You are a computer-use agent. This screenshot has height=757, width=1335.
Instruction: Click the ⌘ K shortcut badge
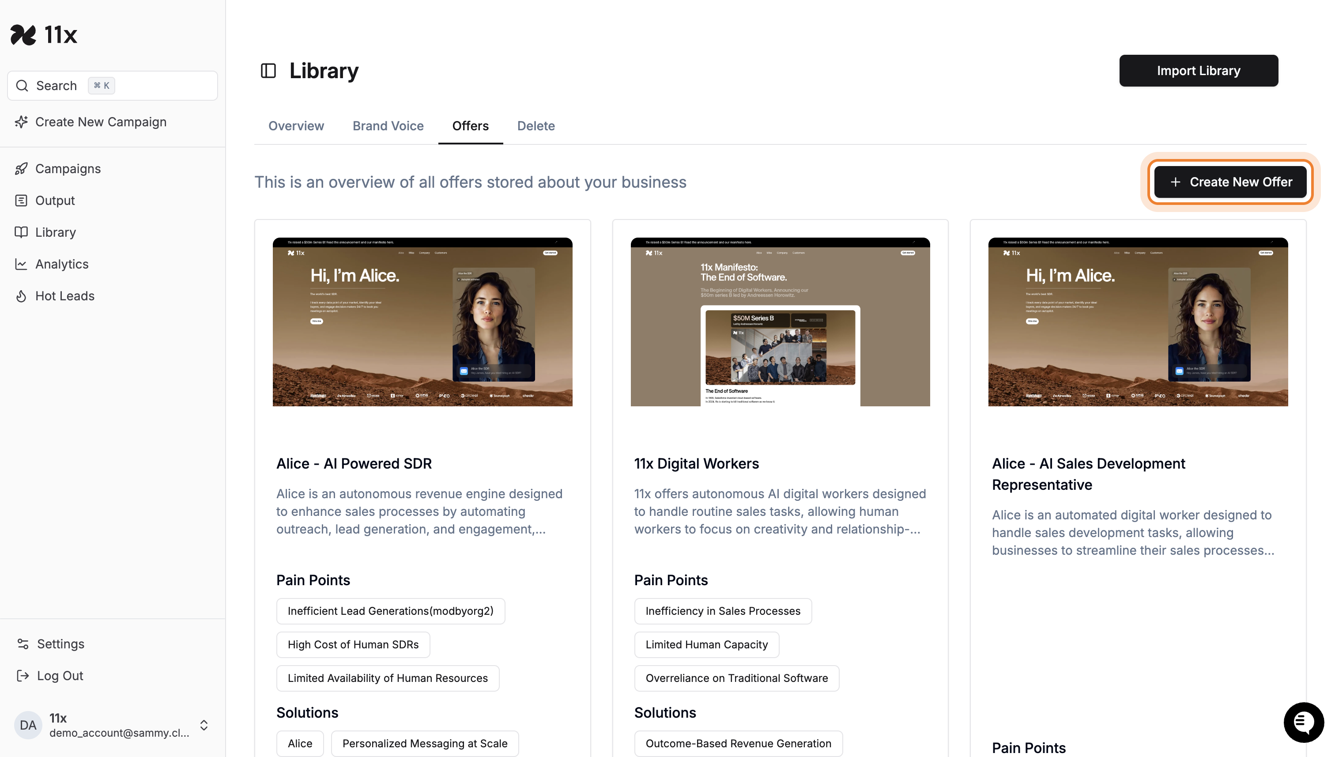102,86
